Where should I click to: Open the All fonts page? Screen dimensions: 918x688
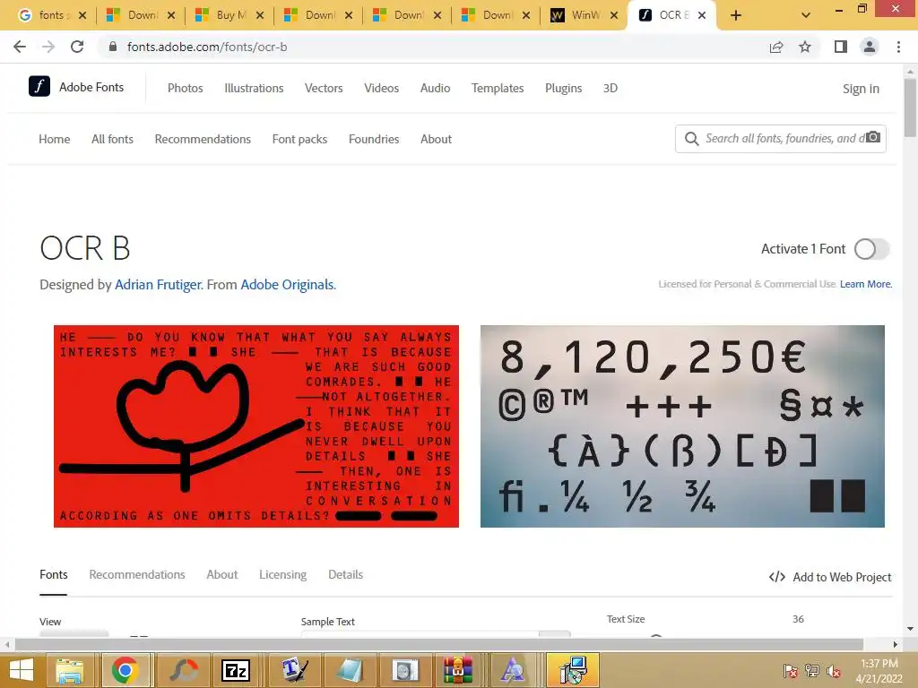(112, 139)
